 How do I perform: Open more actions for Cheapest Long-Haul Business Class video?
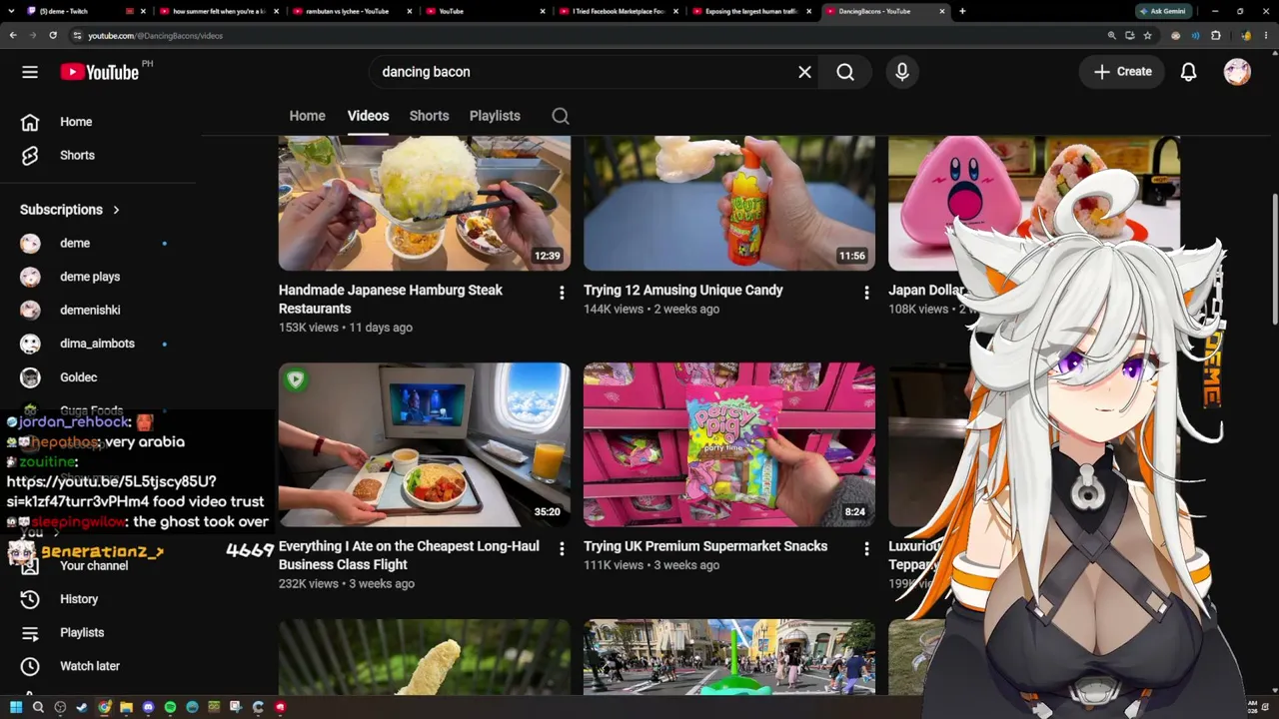(562, 549)
